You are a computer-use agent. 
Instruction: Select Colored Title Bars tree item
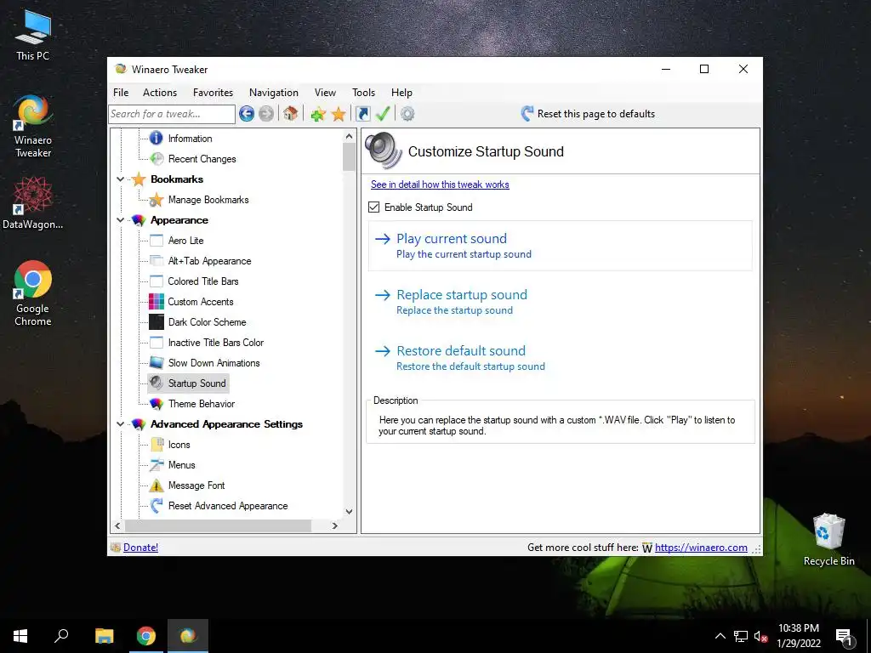[202, 281]
